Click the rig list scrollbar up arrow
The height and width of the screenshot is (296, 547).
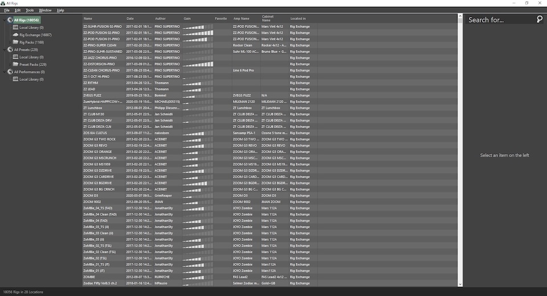click(460, 16)
